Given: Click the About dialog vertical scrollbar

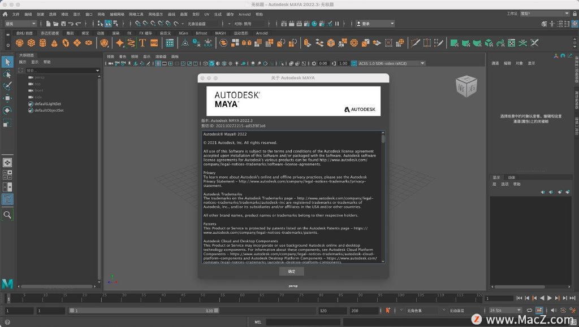Looking at the screenshot, I should (x=383, y=197).
